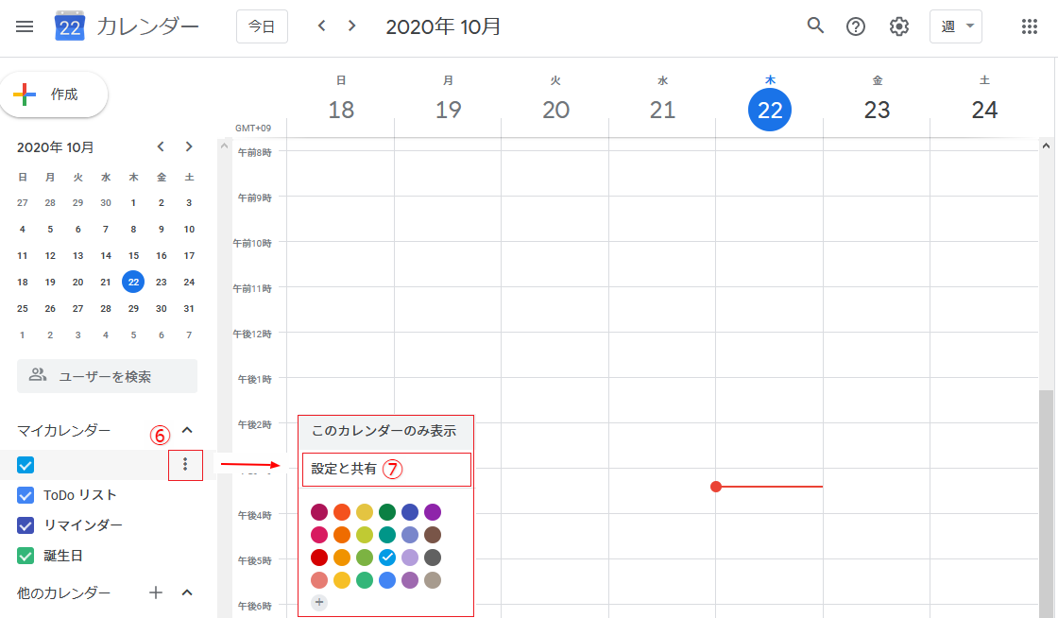Open the Google apps grid

tap(1030, 26)
